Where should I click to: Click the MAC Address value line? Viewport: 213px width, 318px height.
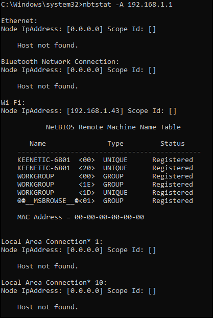point(81,217)
